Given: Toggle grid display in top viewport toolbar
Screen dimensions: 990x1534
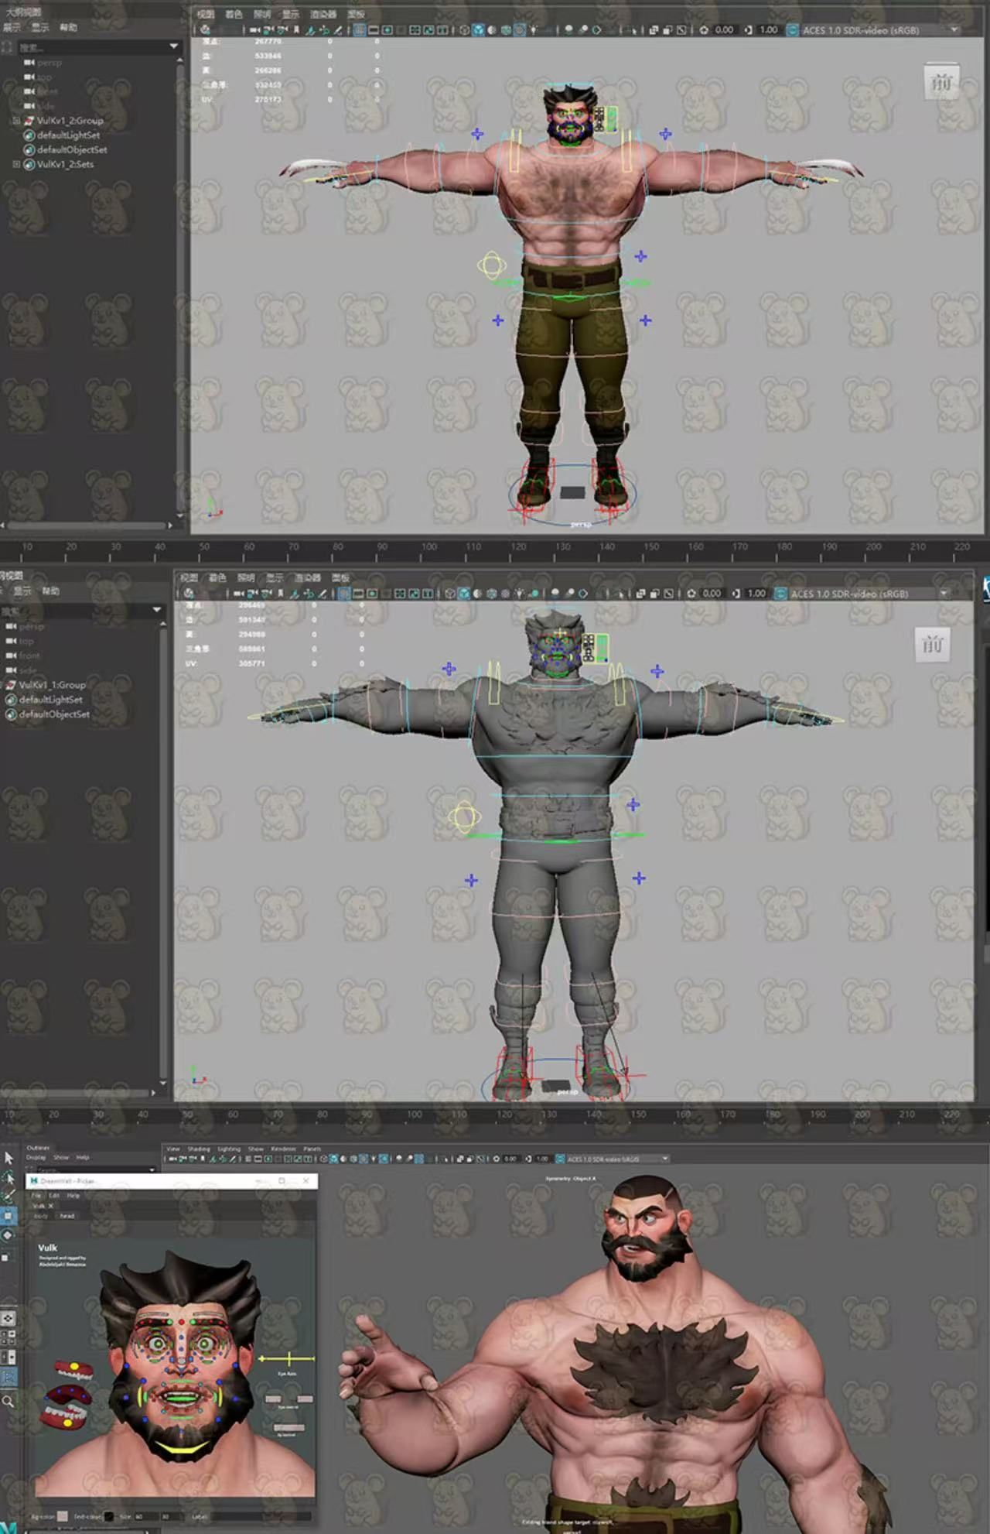Looking at the screenshot, I should point(360,30).
